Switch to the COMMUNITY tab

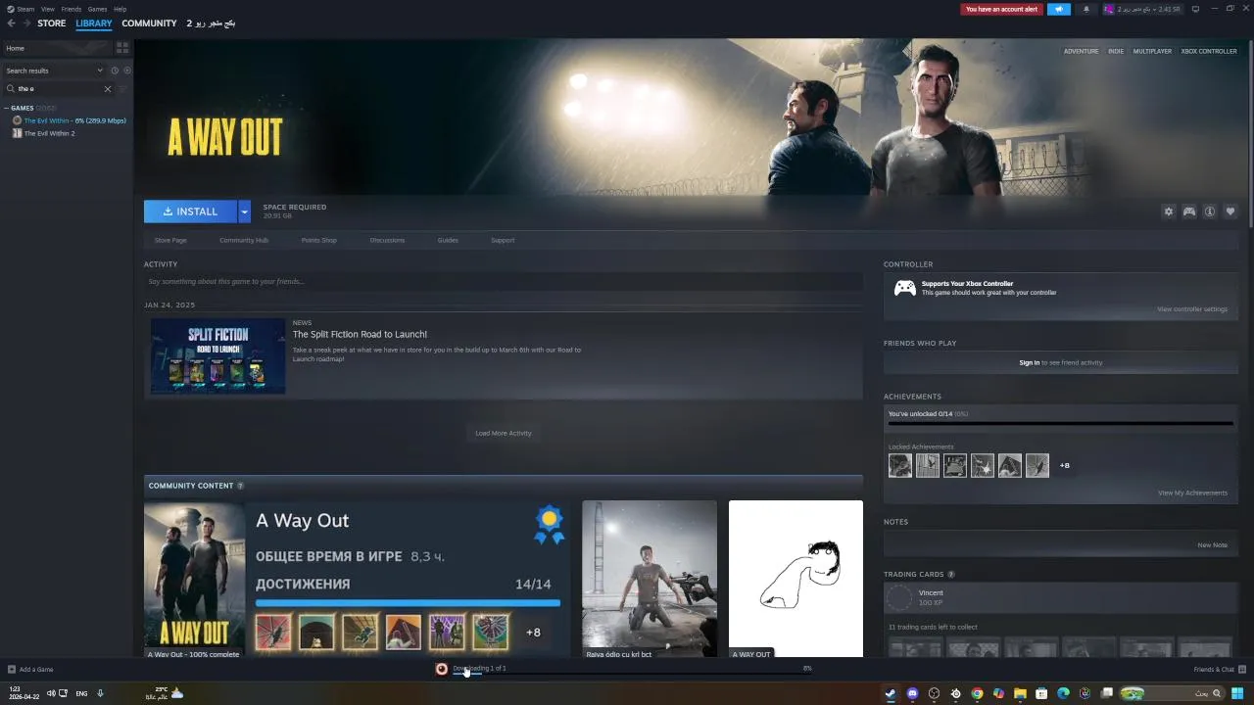[x=149, y=23]
